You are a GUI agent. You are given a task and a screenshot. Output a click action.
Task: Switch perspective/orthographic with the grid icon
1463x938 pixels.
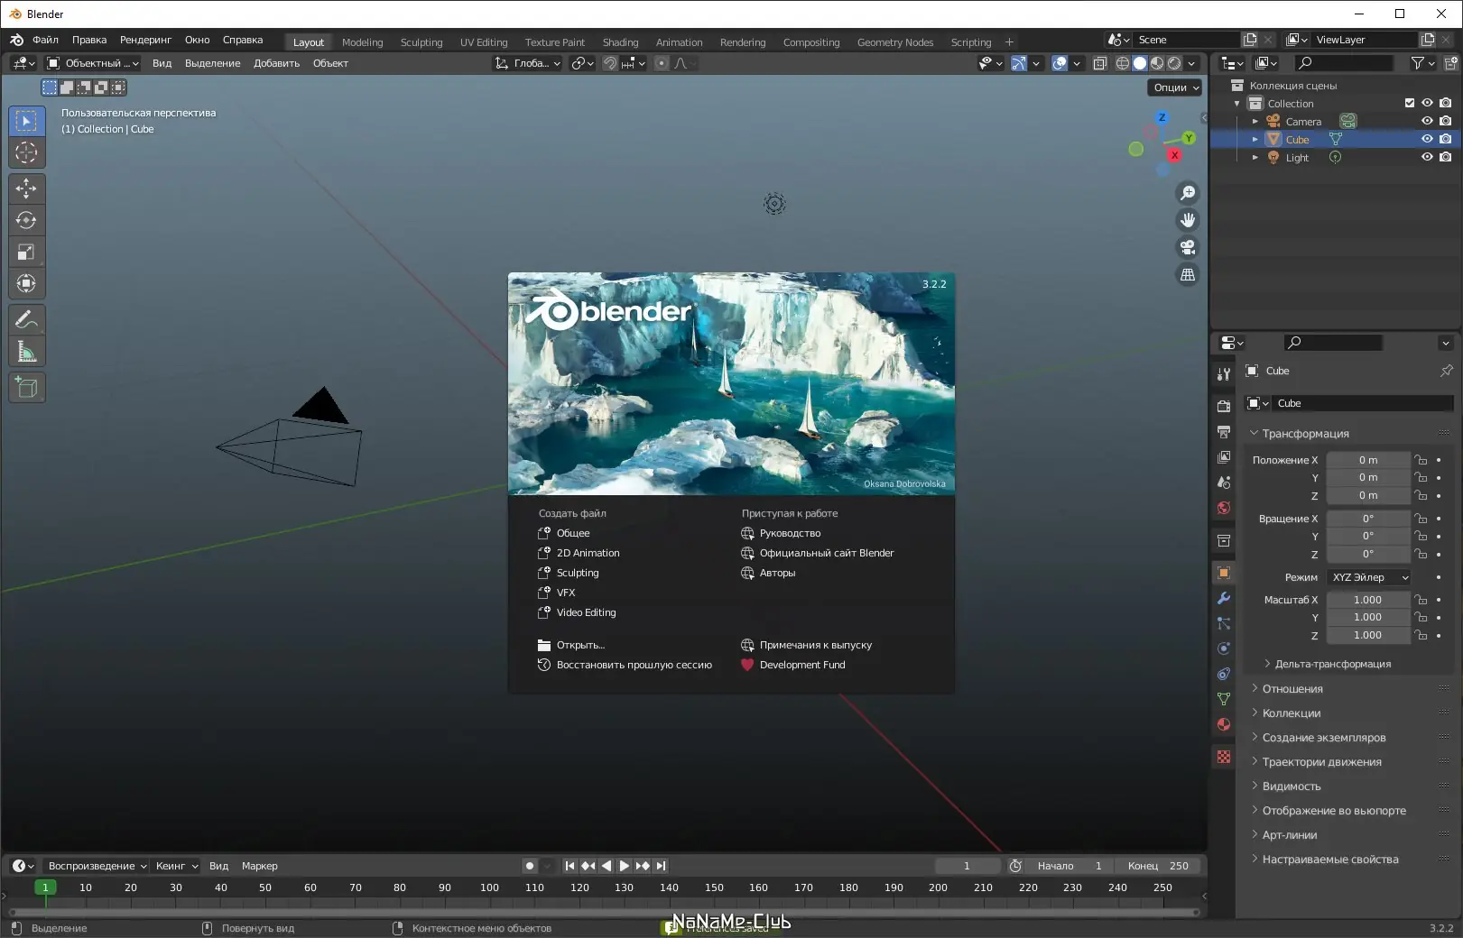[1188, 274]
